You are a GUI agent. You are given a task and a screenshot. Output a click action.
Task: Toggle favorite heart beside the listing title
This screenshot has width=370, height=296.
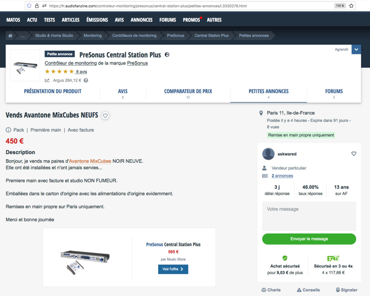(x=105, y=116)
